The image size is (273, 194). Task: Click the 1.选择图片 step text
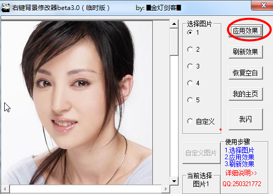(239, 150)
